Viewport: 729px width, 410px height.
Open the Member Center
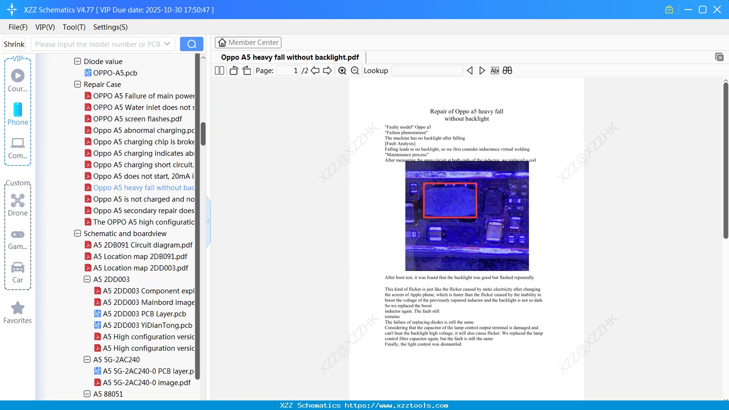point(248,43)
